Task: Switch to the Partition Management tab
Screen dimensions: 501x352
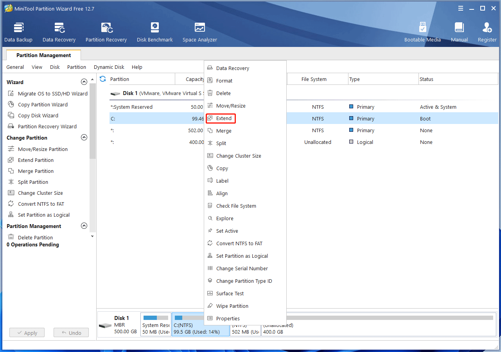Action: point(44,55)
